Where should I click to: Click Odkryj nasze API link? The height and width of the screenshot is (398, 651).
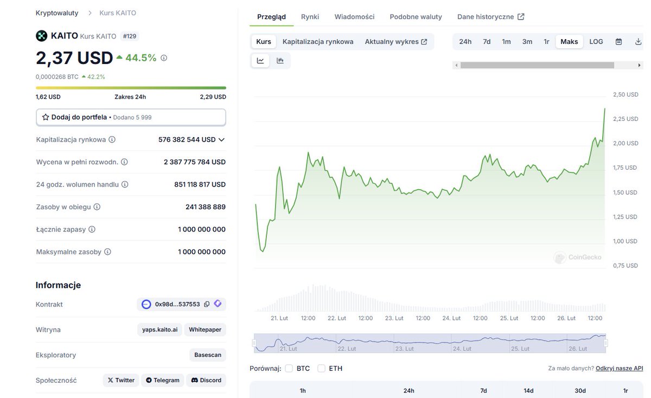pos(619,368)
